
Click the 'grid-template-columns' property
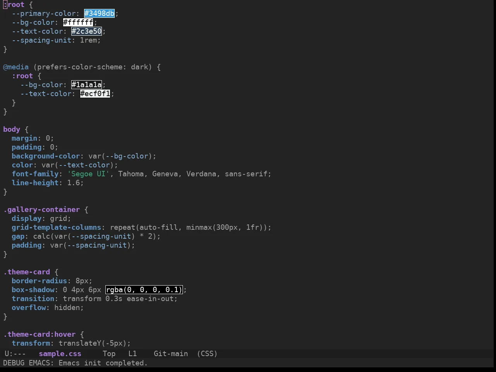(x=56, y=227)
